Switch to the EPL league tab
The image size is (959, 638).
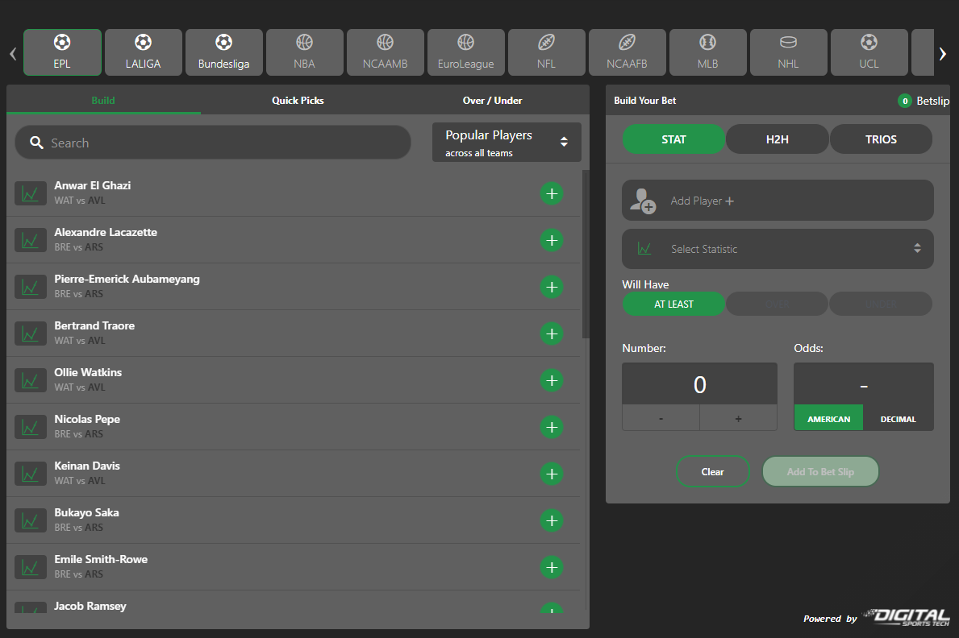[x=62, y=52]
